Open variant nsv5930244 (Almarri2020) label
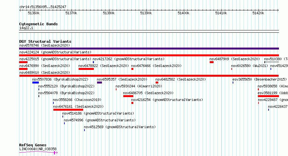Image resolution: width=288 pixels, height=156 pixels. point(139,86)
